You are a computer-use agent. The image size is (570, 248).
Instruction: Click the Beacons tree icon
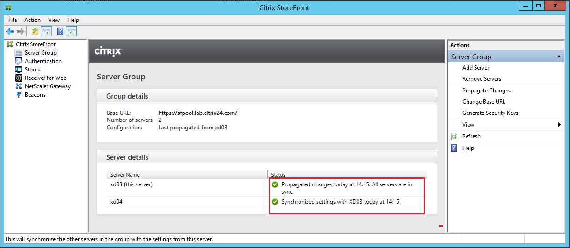point(19,95)
